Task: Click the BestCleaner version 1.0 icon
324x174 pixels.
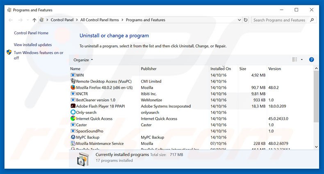Action: 73,100
